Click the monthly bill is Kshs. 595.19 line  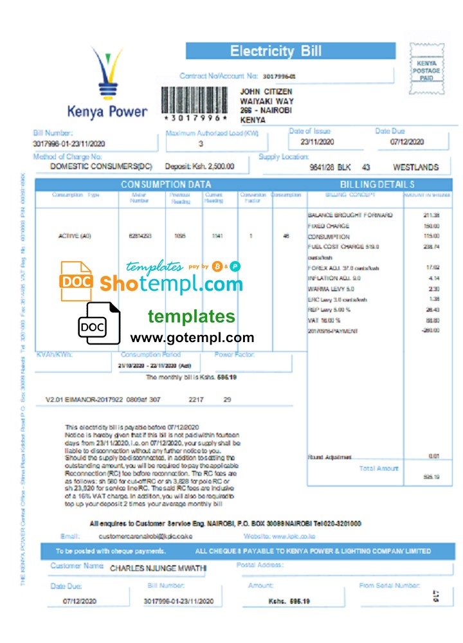[x=191, y=377]
